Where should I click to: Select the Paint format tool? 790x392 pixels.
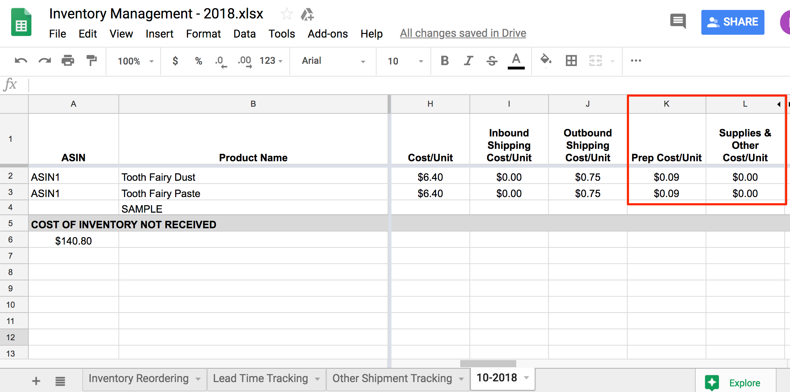pos(91,61)
